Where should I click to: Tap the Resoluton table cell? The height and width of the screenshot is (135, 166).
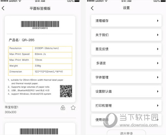[x=20, y=49]
